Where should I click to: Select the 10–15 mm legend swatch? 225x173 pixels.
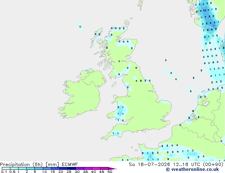pos(47,168)
